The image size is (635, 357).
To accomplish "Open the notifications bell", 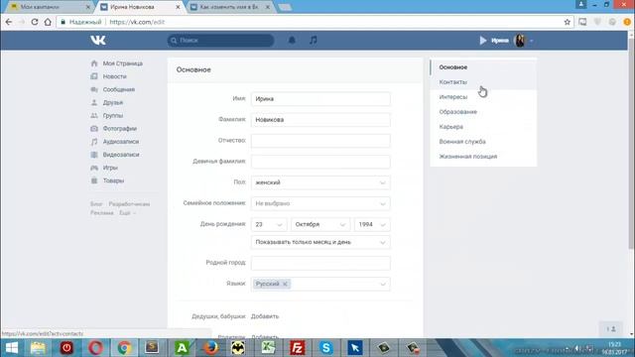I will 292,40.
